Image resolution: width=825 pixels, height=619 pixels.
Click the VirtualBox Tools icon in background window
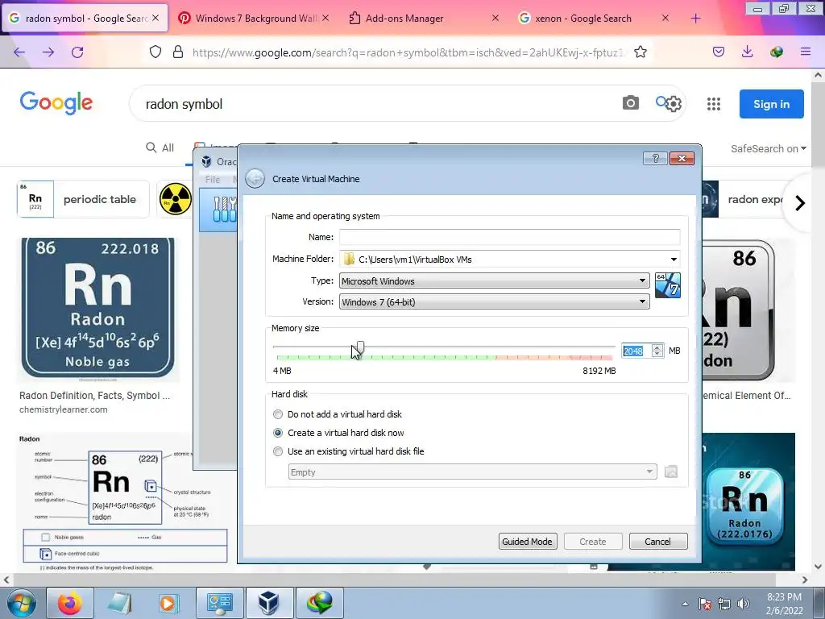click(224, 209)
